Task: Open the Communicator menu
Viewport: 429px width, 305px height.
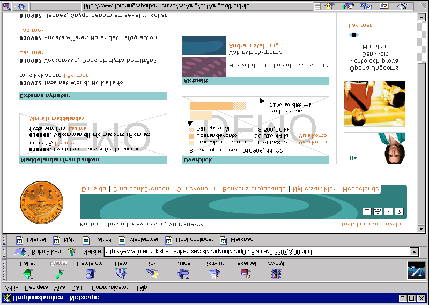Action: pos(109,287)
